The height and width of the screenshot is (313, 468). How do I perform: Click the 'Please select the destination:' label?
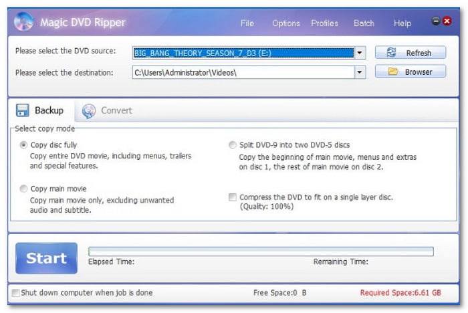[64, 73]
